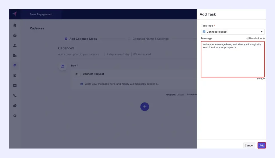Open the Tasks clipboard icon

point(15,76)
